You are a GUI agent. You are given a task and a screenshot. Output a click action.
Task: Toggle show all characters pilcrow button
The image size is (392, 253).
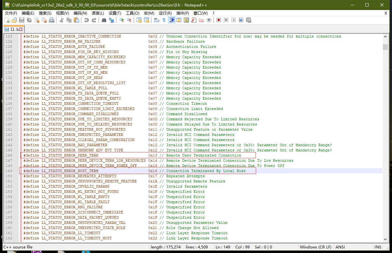(x=164, y=20)
